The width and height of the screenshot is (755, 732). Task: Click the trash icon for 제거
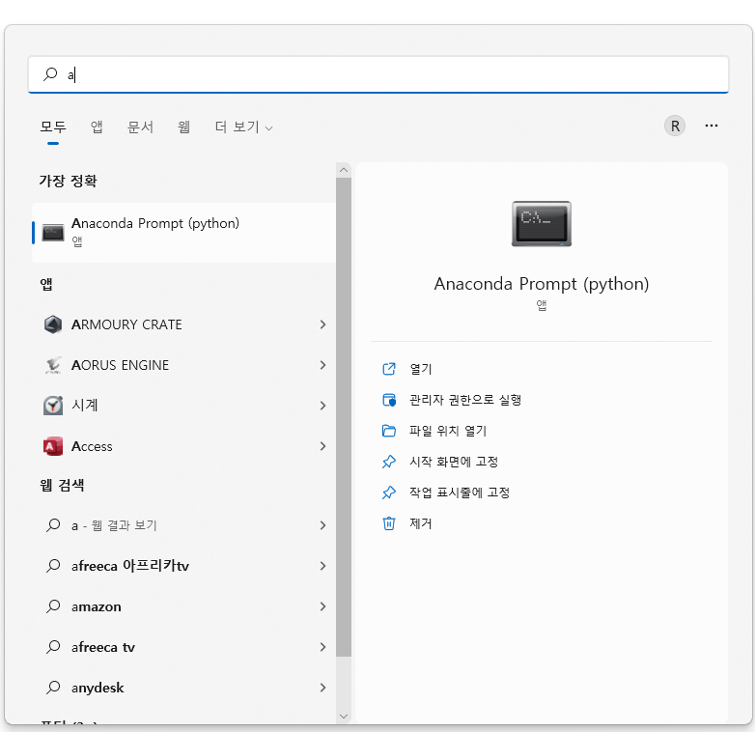389,523
